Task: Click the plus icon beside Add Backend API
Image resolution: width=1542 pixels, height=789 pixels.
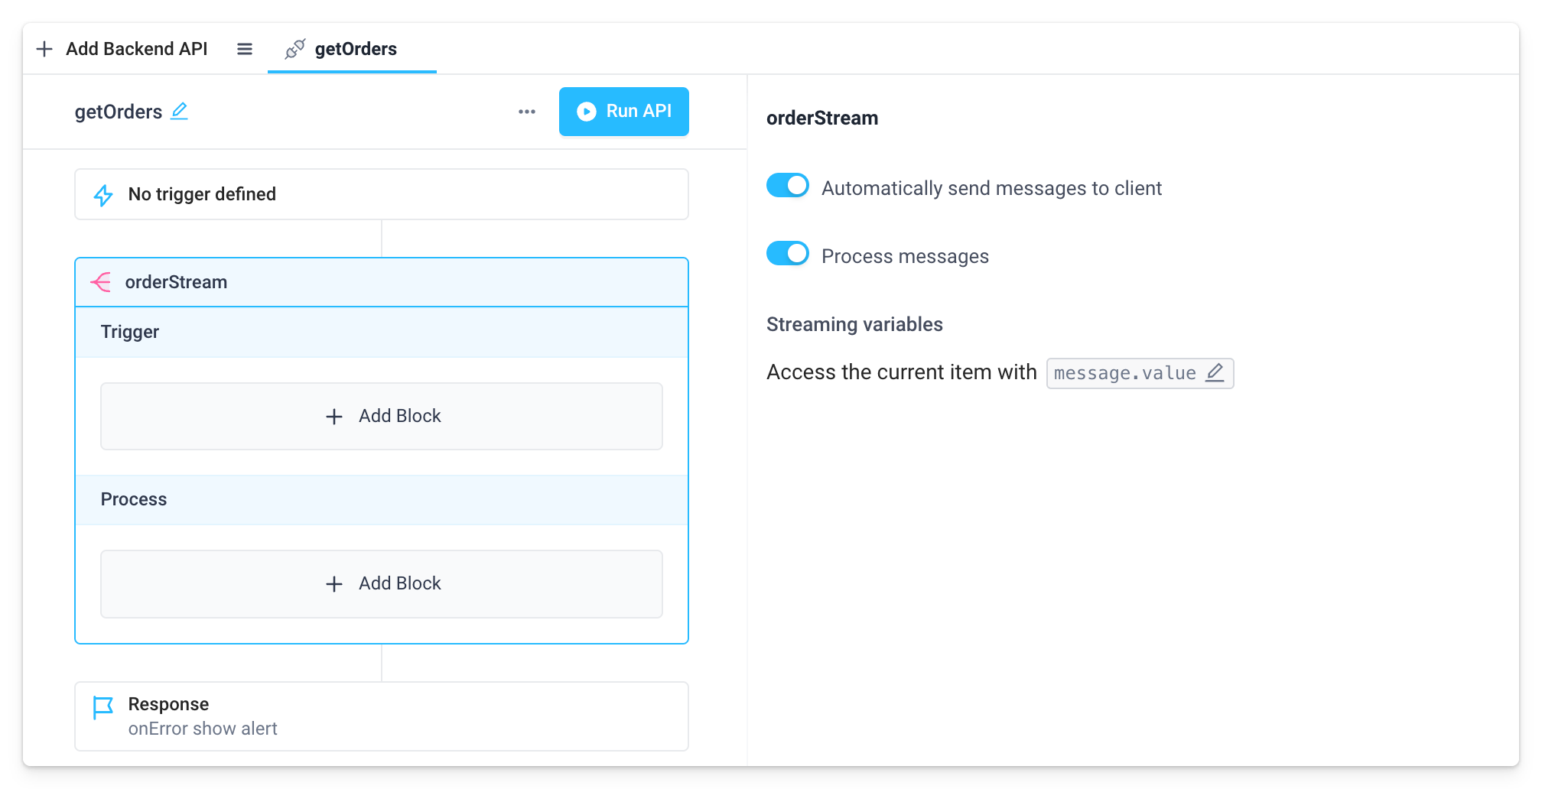Action: click(44, 49)
